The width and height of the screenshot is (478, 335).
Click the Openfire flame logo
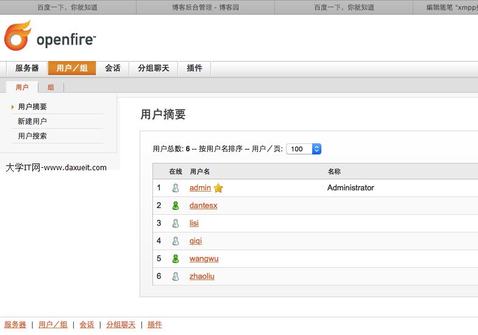point(18,35)
